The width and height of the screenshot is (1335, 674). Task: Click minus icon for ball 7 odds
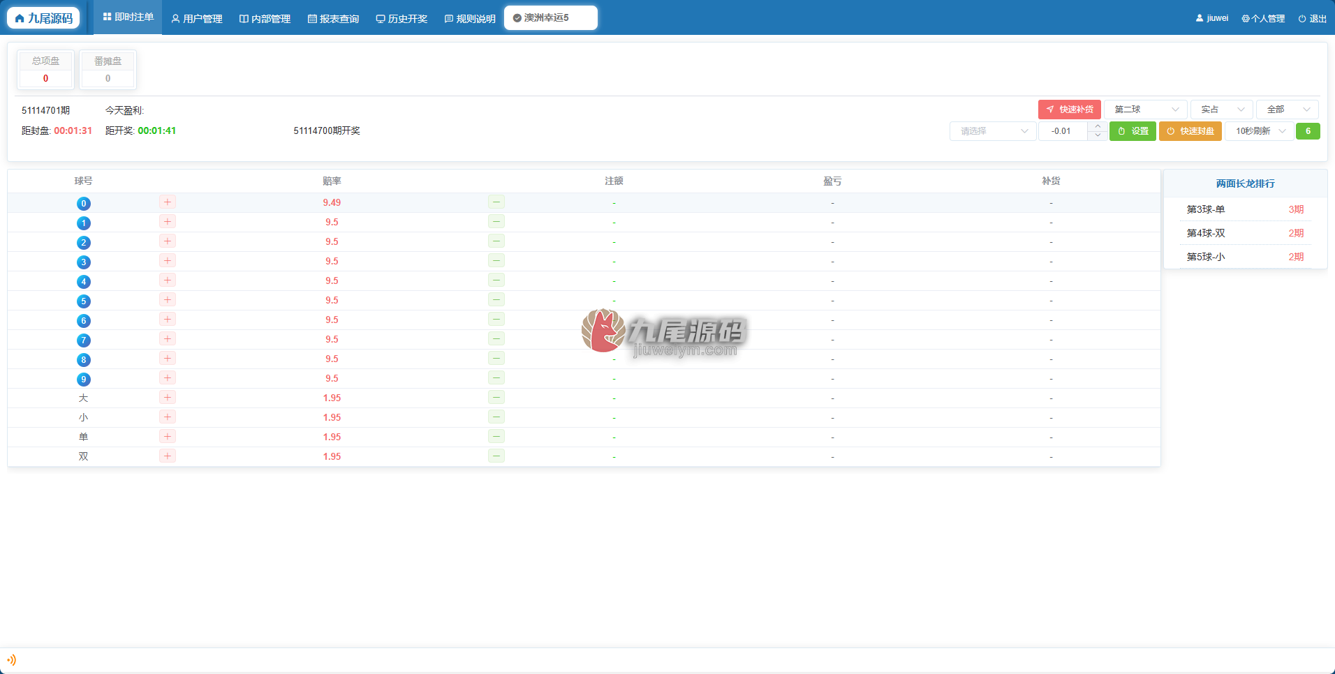(x=496, y=339)
